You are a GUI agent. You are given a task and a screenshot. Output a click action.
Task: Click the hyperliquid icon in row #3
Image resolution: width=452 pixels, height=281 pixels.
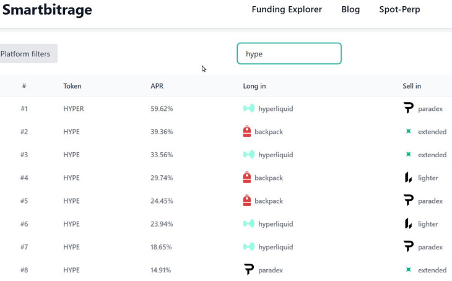coord(249,155)
